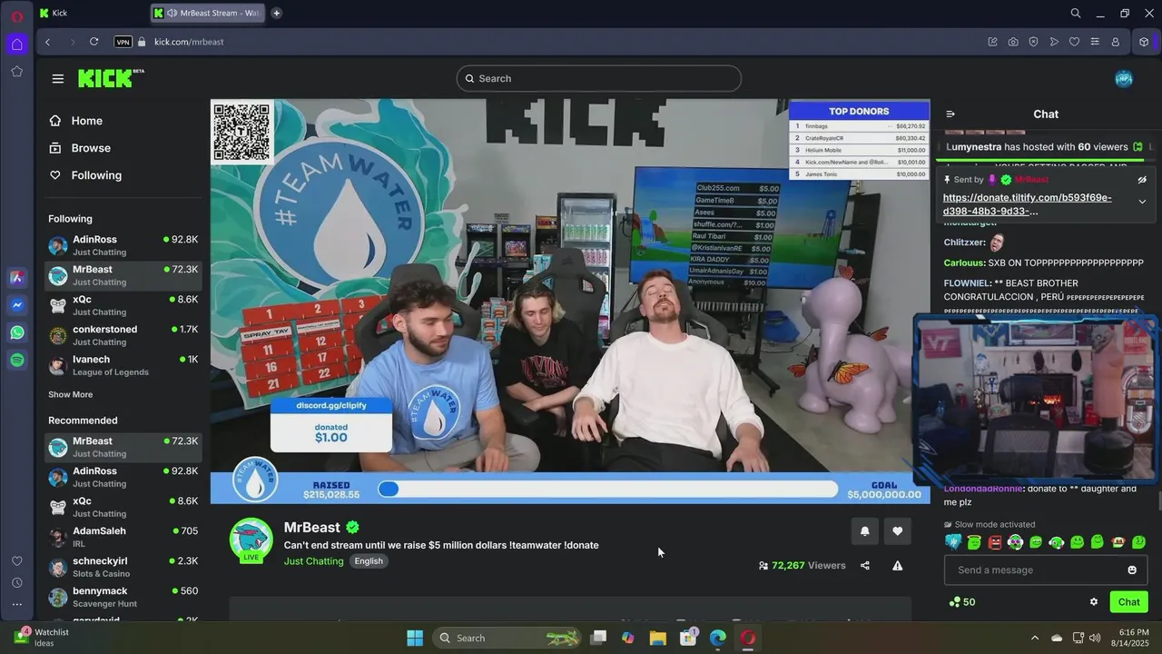Image resolution: width=1162 pixels, height=654 pixels.
Task: Hide the pinned message with eye-slash icon
Action: click(1142, 180)
